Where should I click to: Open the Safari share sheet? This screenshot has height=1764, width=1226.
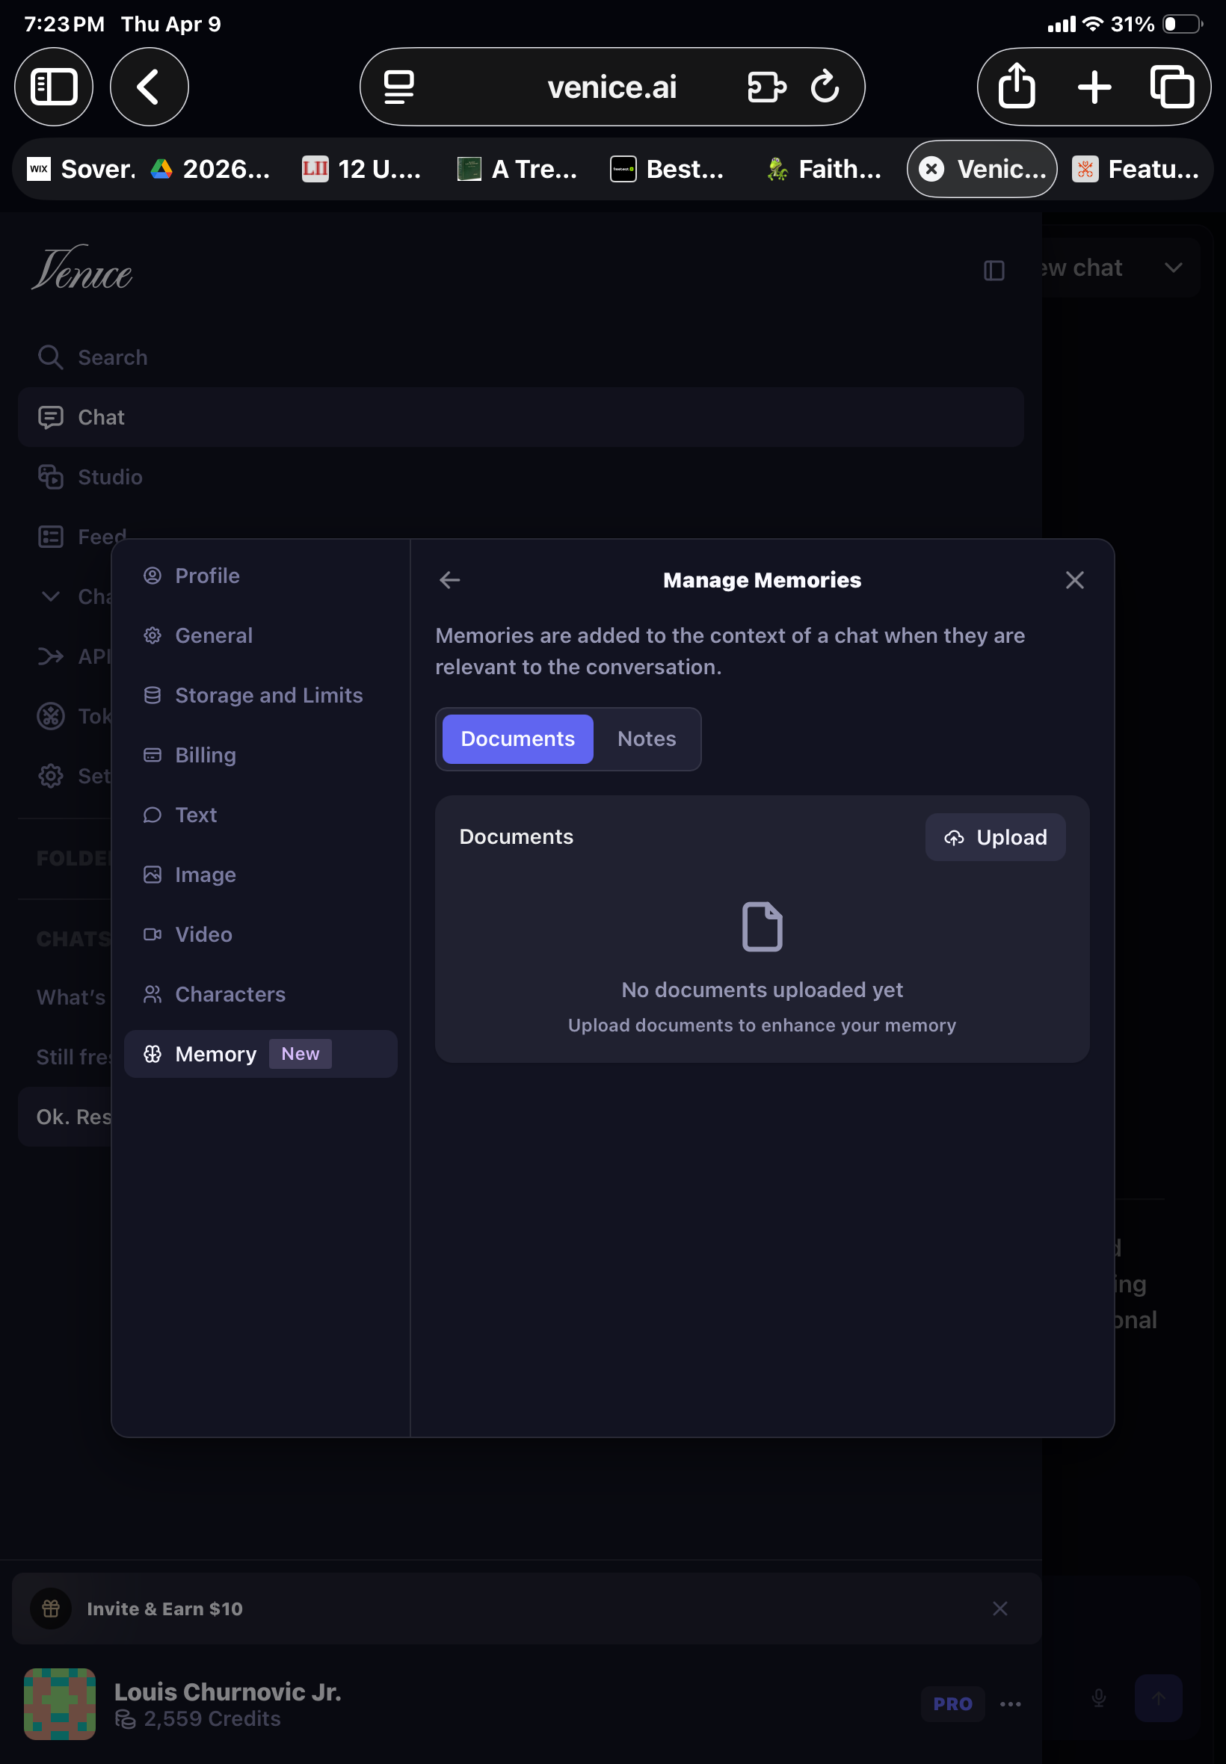pos(1016,87)
